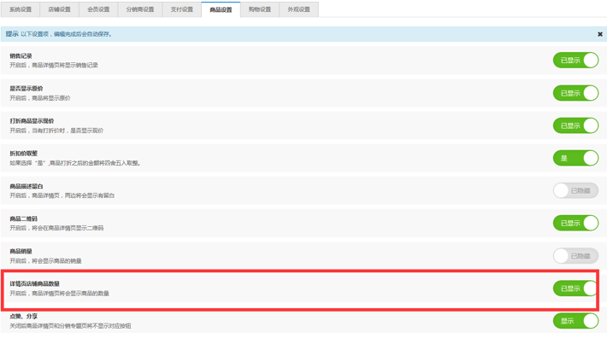Screen dimensions: 607x338
Task: Go to the 会员设置 tab
Action: [98, 9]
